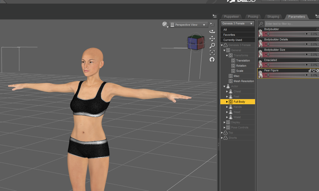Select Mesh Resolution in the tree

point(244,81)
